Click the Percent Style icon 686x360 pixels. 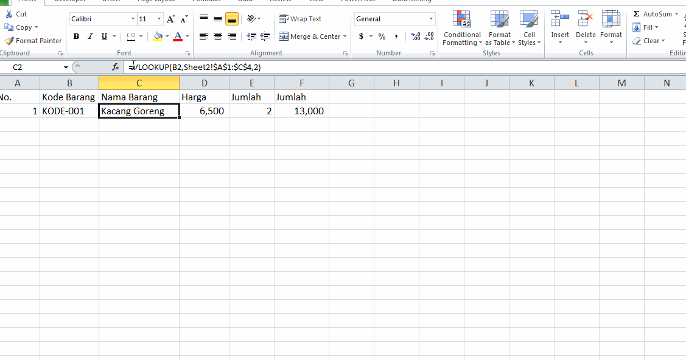381,36
